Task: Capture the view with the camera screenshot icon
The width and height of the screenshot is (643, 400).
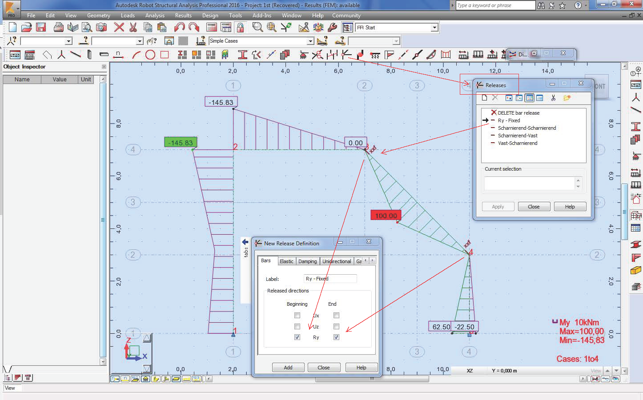Action: click(102, 28)
